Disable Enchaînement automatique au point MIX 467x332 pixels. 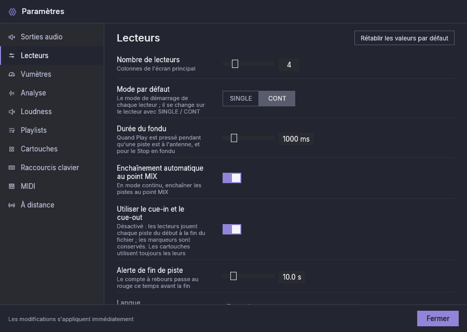click(232, 178)
